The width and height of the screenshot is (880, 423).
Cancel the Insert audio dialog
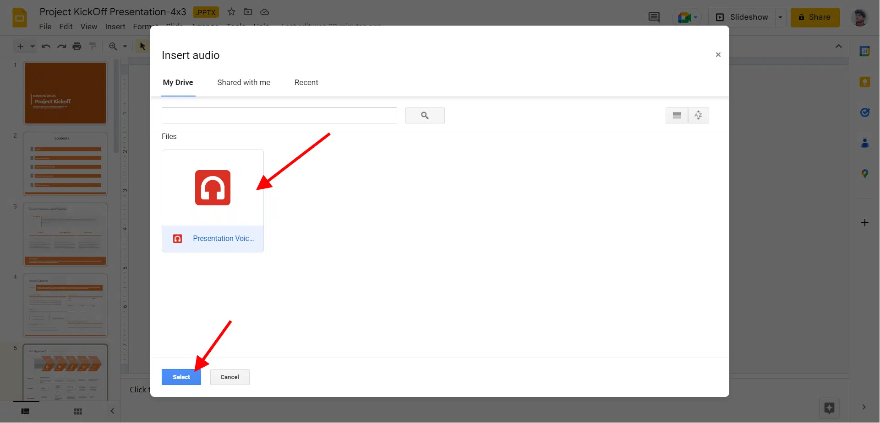(x=230, y=377)
